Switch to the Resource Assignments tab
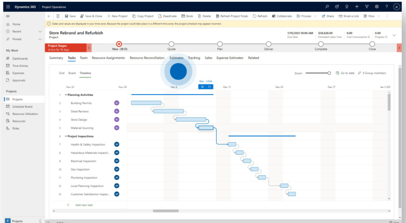The width and height of the screenshot is (406, 223). (x=109, y=58)
